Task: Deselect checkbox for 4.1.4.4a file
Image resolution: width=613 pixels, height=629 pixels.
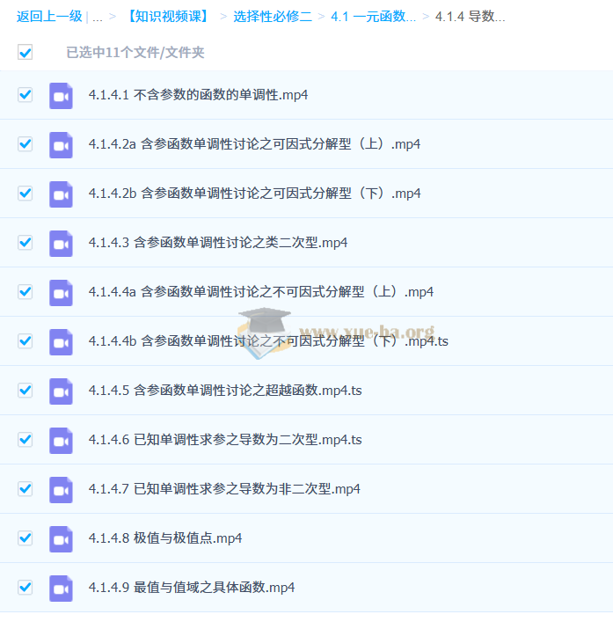Action: 26,291
